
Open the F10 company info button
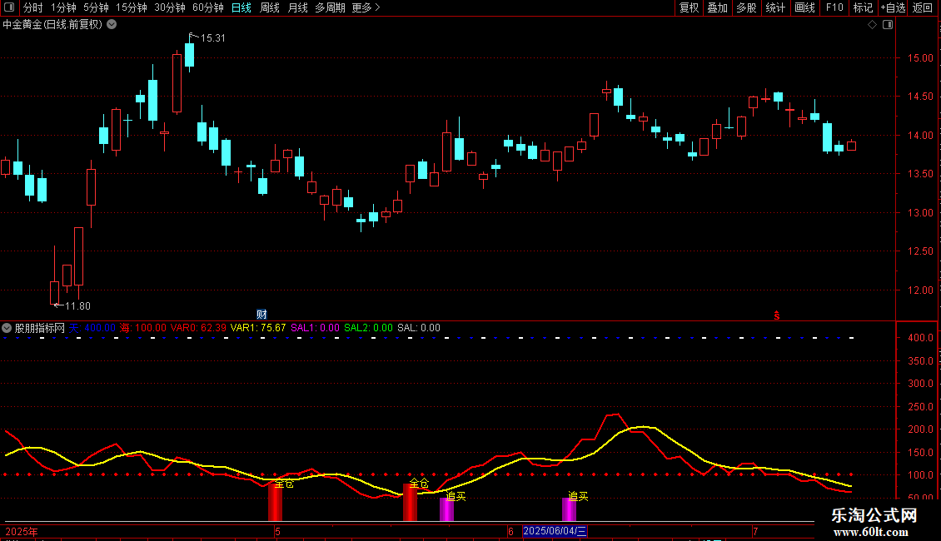[834, 7]
